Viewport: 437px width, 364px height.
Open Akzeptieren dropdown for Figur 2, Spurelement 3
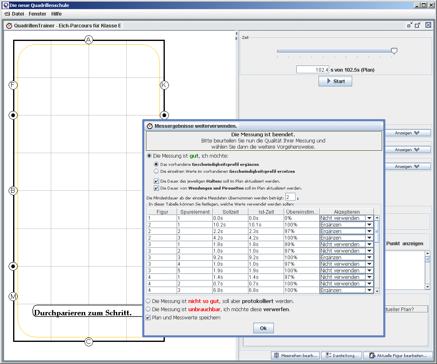[x=369, y=237]
